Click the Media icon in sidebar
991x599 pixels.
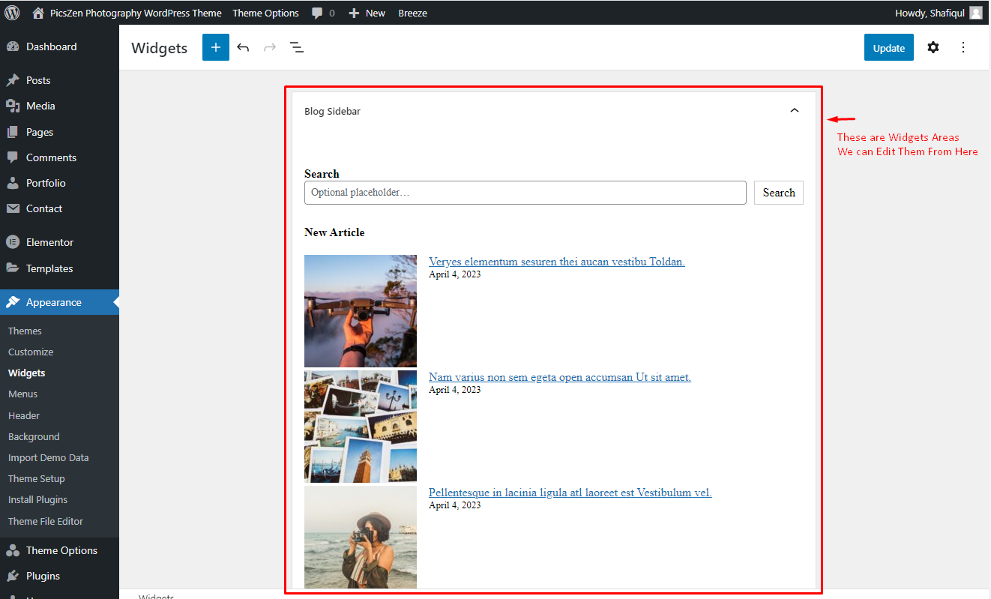pyautogui.click(x=13, y=106)
